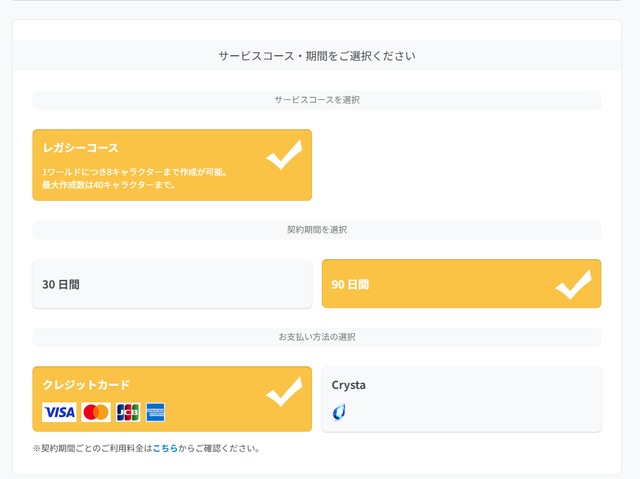Click the blue Crysta crystal icon
Image resolution: width=640 pixels, height=479 pixels.
(339, 412)
